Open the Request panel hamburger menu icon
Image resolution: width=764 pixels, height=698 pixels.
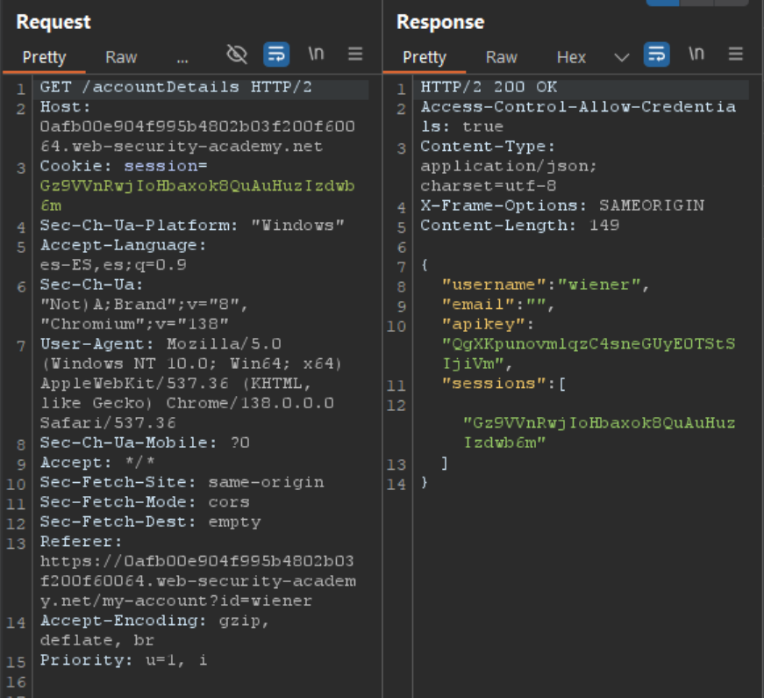pos(355,54)
